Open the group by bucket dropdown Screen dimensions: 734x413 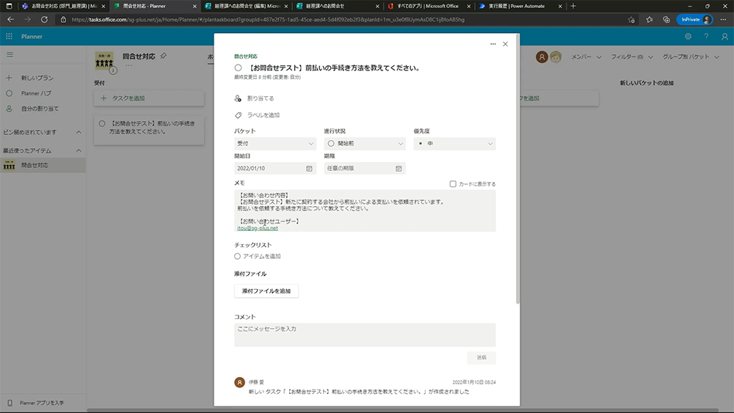691,56
